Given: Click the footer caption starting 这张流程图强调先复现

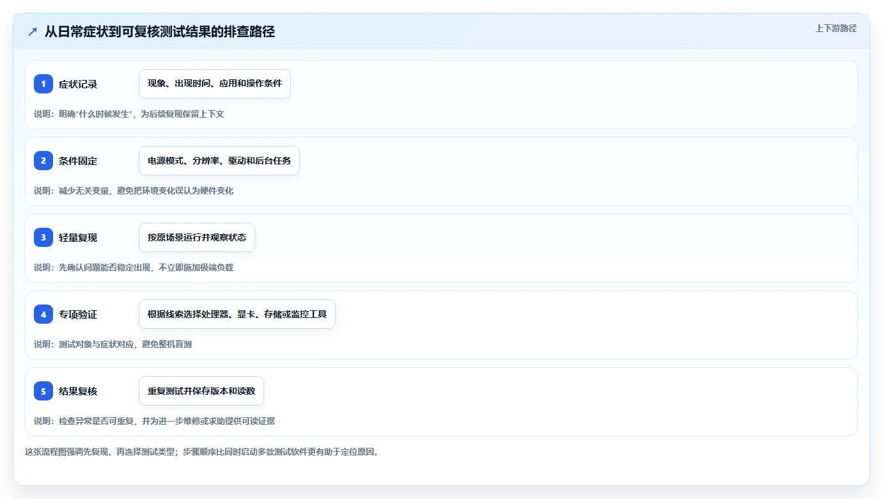Looking at the screenshot, I should click(202, 452).
